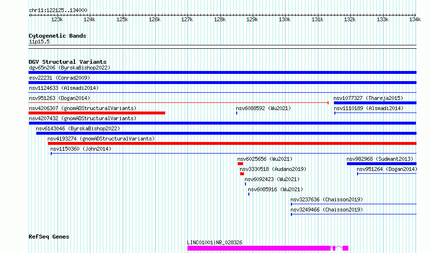Click nsv4207432 (gnomADStructuralVariants) label
Image resolution: width=430 pixels, height=253 pixels.
click(83, 118)
